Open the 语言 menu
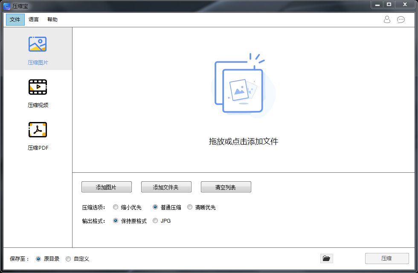This screenshot has height=273, width=418. pos(34,19)
